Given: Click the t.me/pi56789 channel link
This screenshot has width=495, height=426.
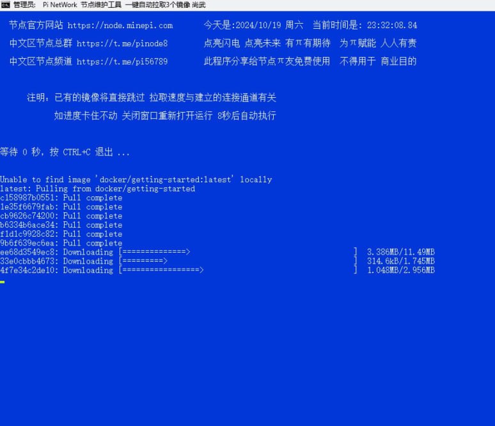Looking at the screenshot, I should coord(122,62).
